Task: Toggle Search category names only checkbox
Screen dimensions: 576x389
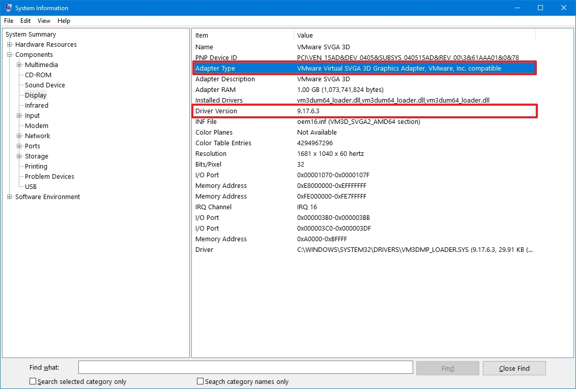Action: pyautogui.click(x=200, y=381)
